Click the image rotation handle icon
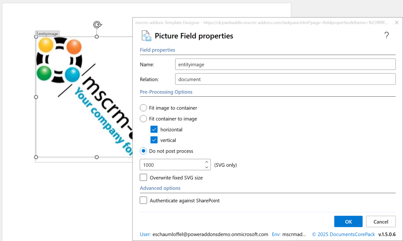The image size is (403, 241). [x=97, y=25]
